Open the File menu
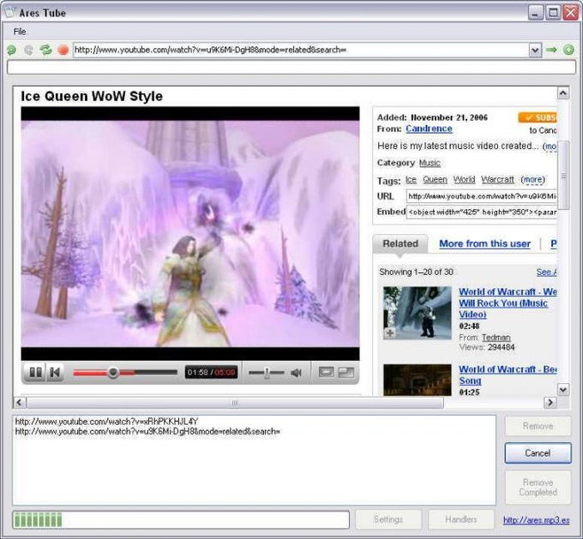583x539 pixels. click(x=20, y=32)
